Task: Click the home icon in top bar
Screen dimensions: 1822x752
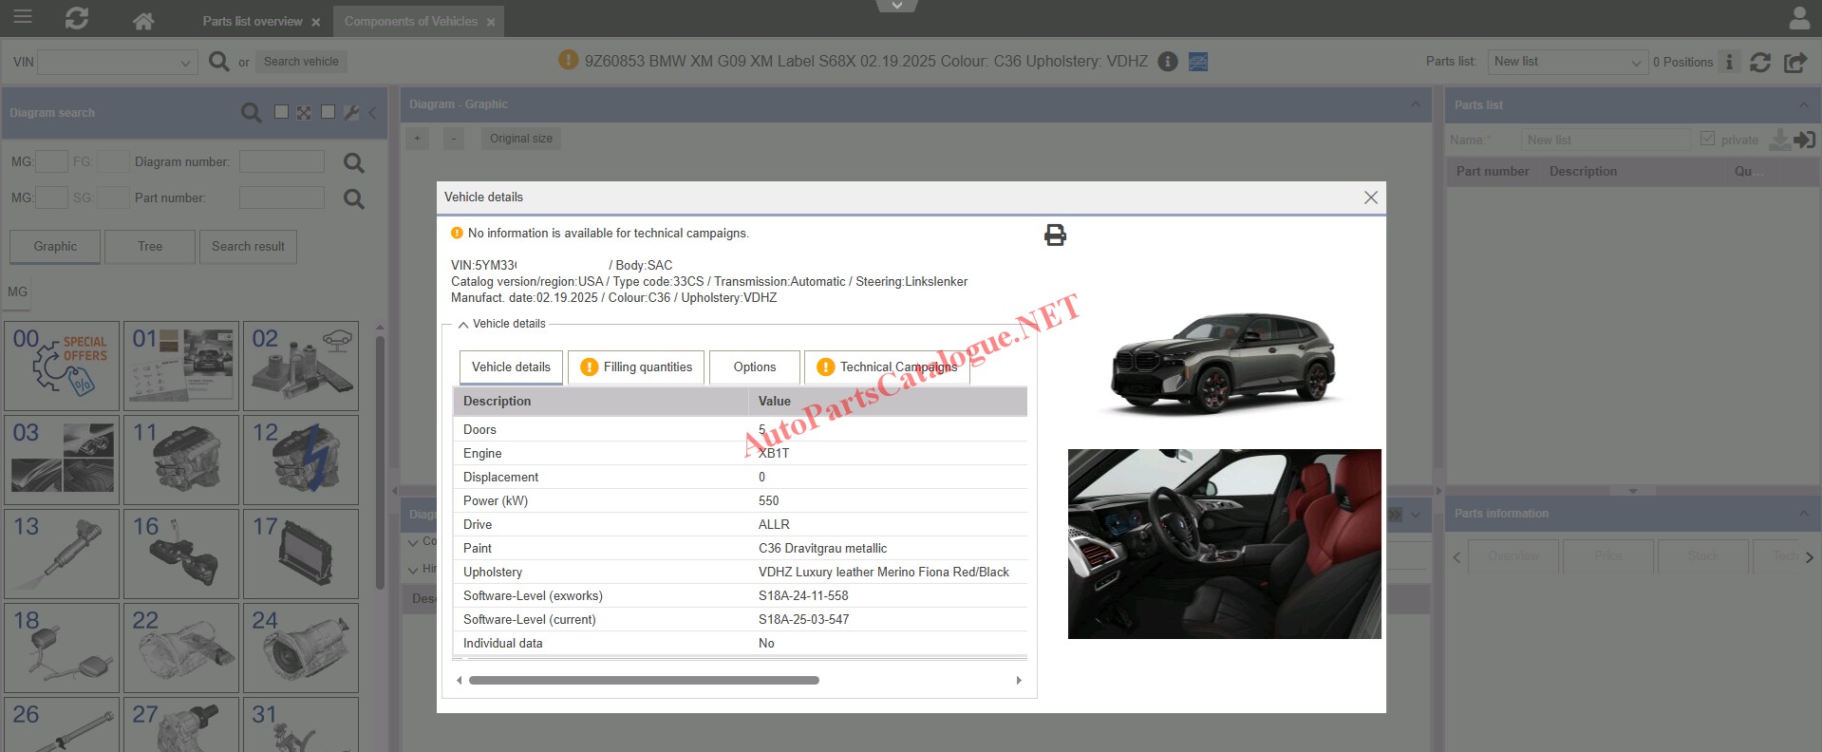Action: click(143, 20)
